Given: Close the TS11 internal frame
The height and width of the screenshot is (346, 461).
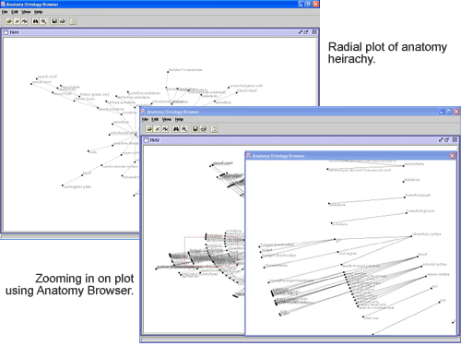Looking at the screenshot, I should coord(314,32).
